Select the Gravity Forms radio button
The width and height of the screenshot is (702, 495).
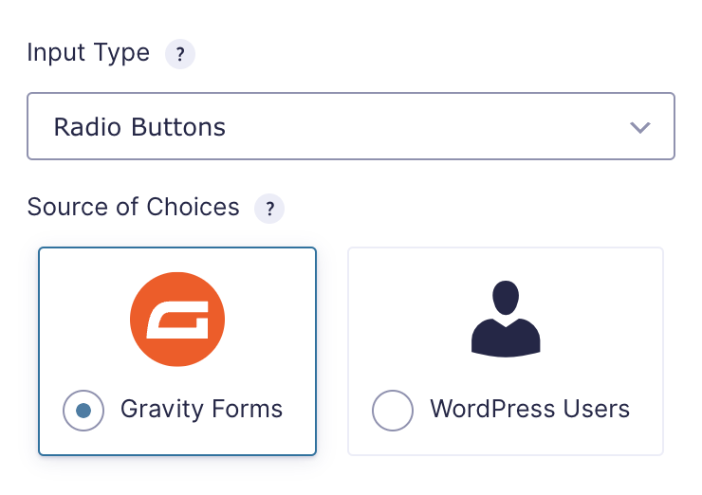pos(83,411)
